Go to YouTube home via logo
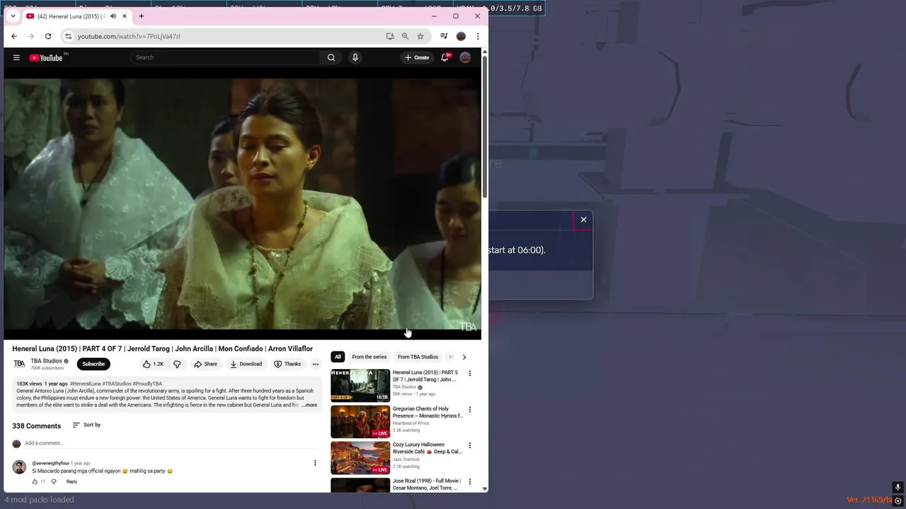906x509 pixels. click(x=47, y=57)
